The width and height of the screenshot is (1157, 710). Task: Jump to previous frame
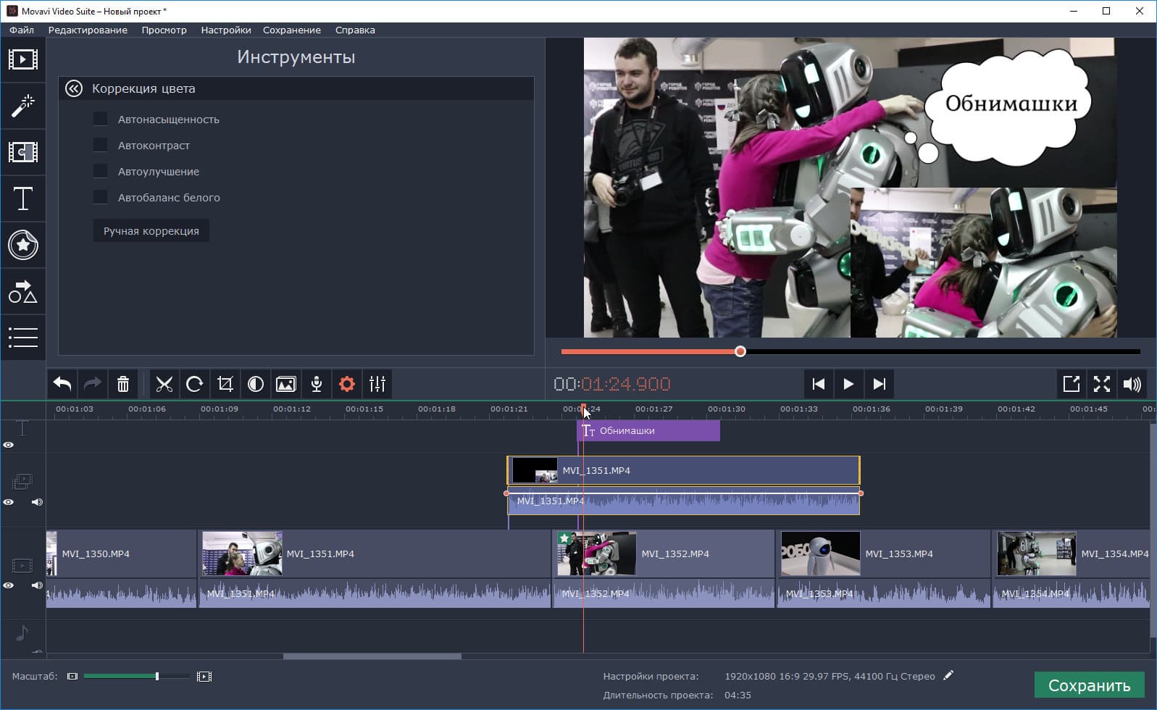click(819, 384)
